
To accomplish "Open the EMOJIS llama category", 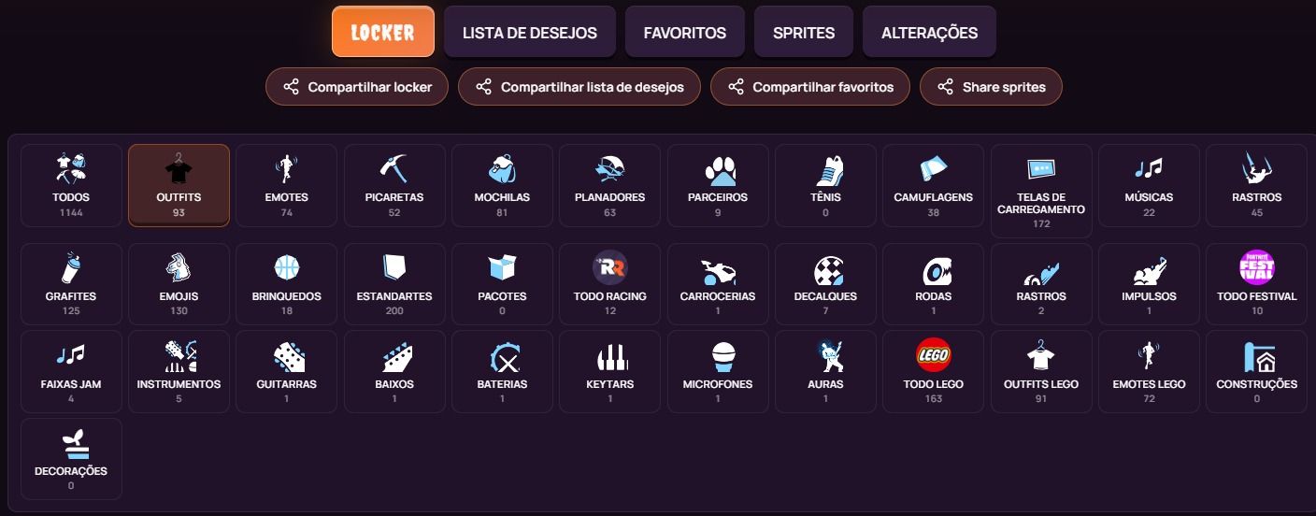I will [x=179, y=284].
